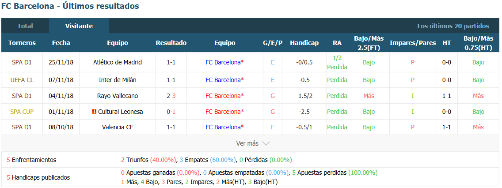Click the UEFA CL tournament label
Viewport: 502px width, 188px height.
coord(22,80)
